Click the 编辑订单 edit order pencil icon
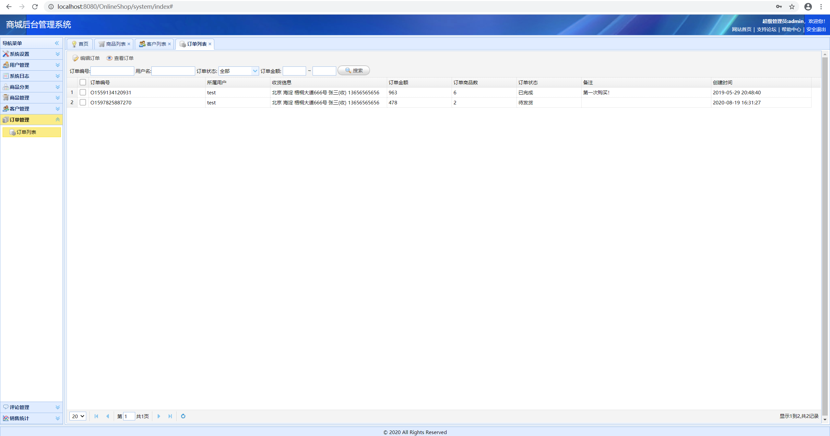This screenshot has height=436, width=830. pyautogui.click(x=76, y=58)
